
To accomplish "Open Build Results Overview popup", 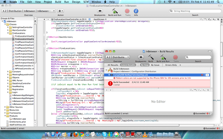I will pos(118,57).
